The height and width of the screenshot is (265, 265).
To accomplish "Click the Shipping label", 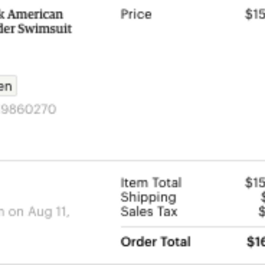I will click(x=148, y=197).
